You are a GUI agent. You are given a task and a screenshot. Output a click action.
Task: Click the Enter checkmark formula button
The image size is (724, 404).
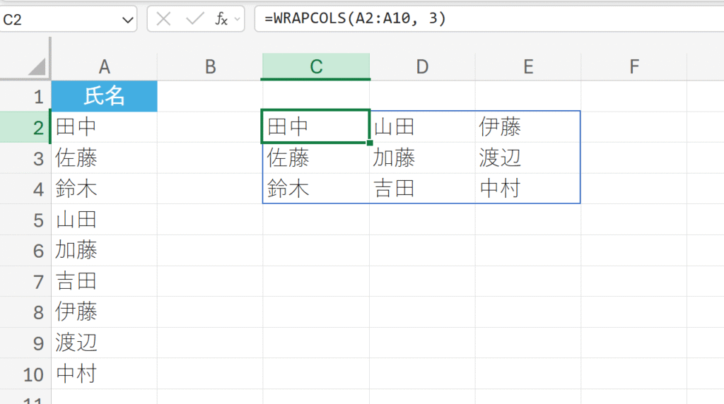click(x=194, y=19)
